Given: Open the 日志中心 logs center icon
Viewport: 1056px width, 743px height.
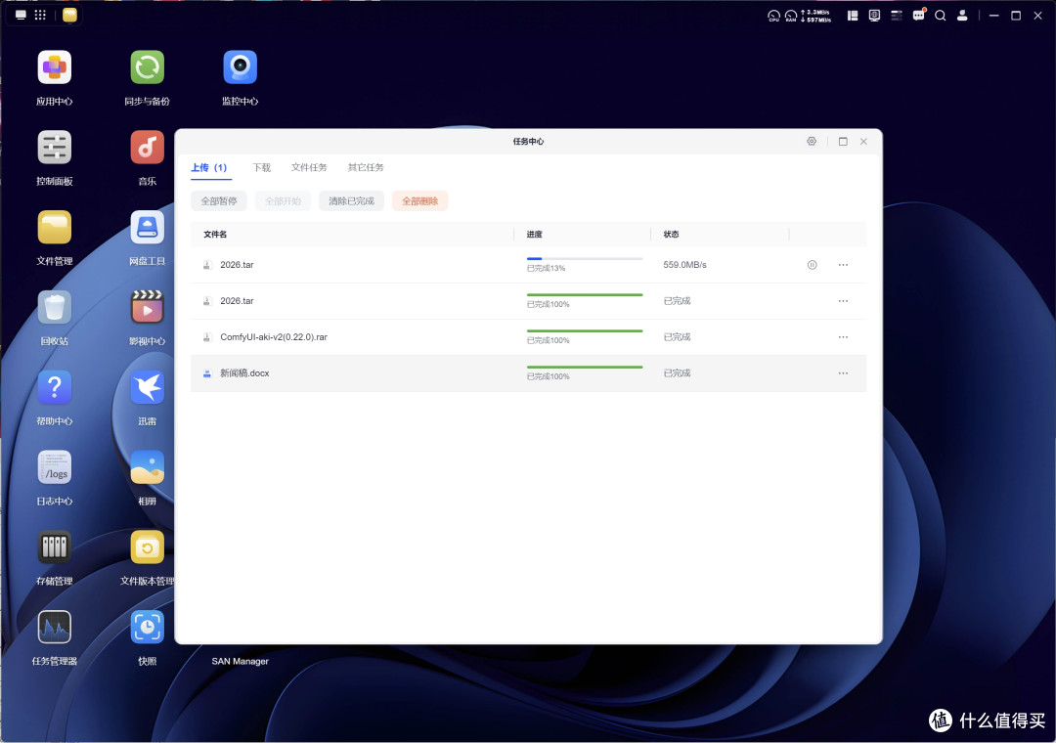Looking at the screenshot, I should [55, 467].
